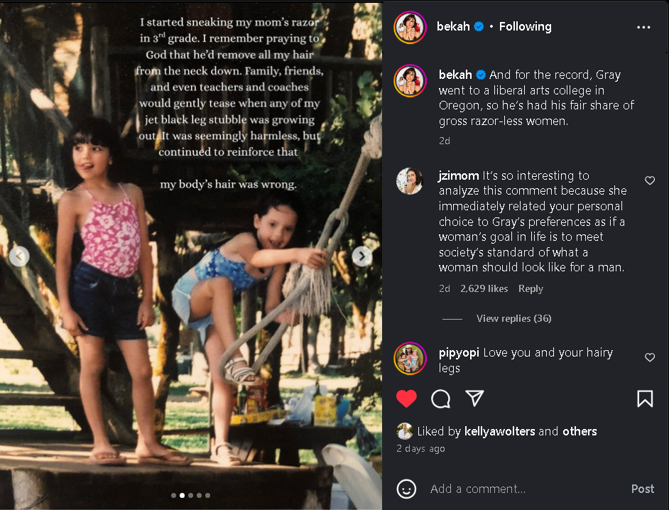The image size is (669, 510).
Task: View the 2,629 likes list
Action: click(x=484, y=288)
